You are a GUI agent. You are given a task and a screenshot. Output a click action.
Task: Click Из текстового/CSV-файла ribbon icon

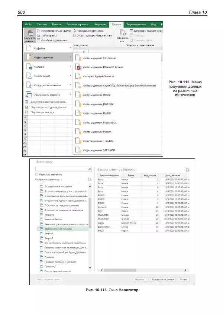point(39,30)
